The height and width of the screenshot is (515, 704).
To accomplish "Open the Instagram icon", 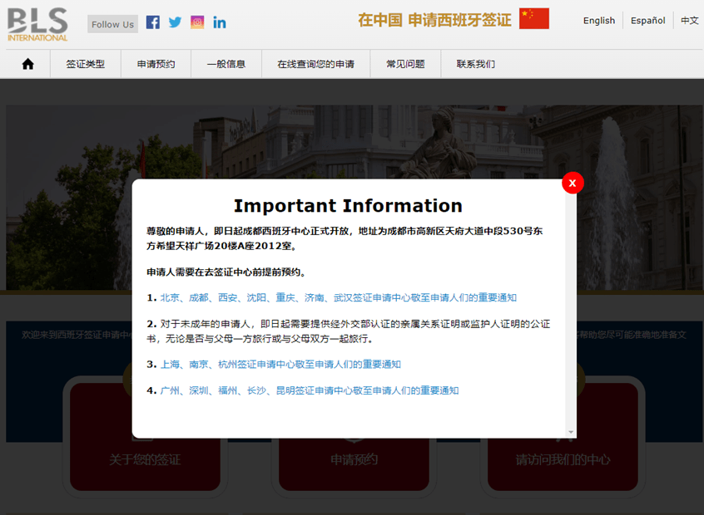I will click(x=197, y=22).
